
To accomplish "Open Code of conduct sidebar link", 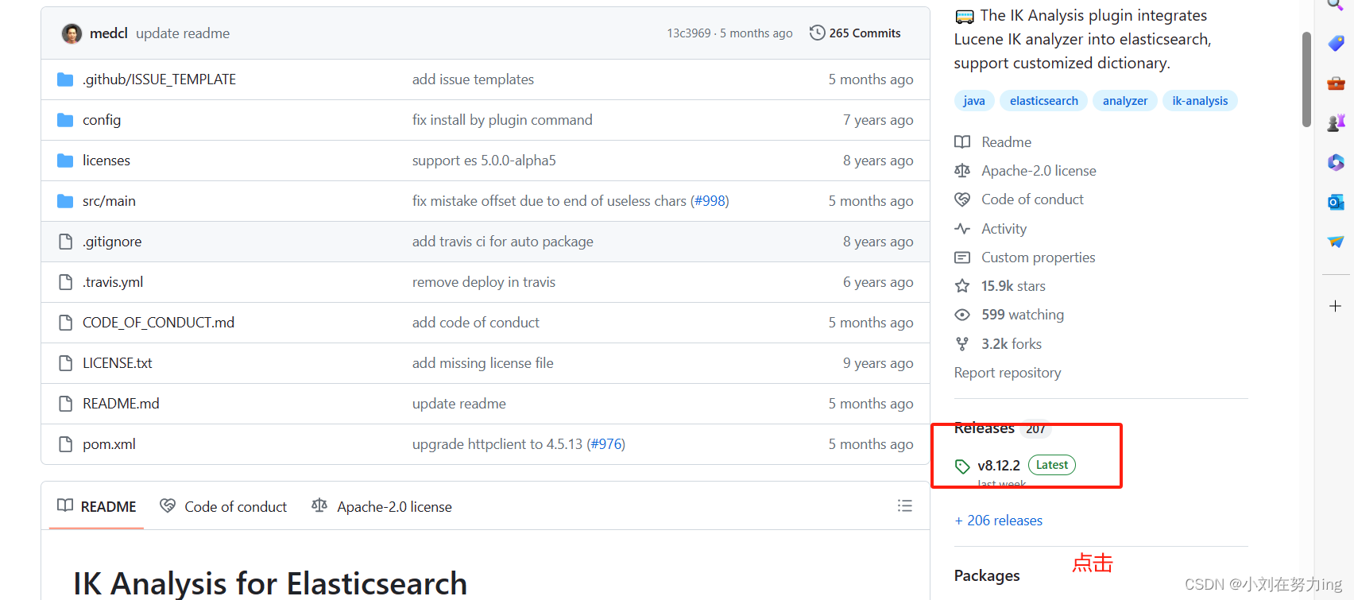I will (x=1032, y=199).
